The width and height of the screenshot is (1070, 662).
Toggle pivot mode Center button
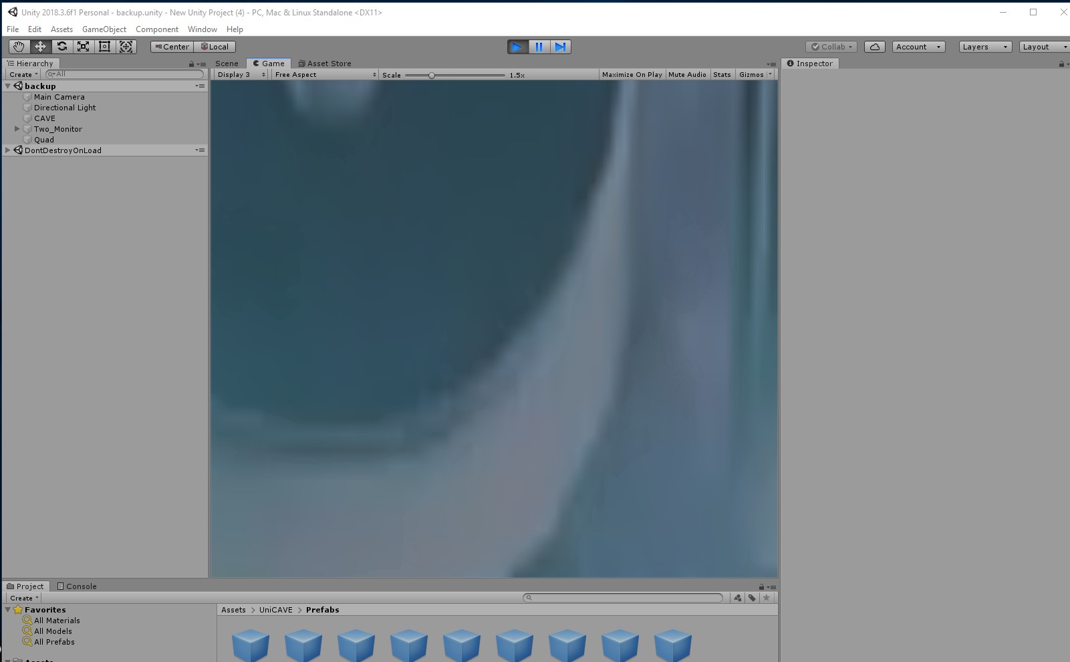click(x=172, y=47)
